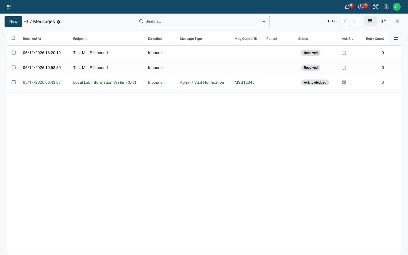Switch to list view
Screen dimensions: 408x255
370,21
